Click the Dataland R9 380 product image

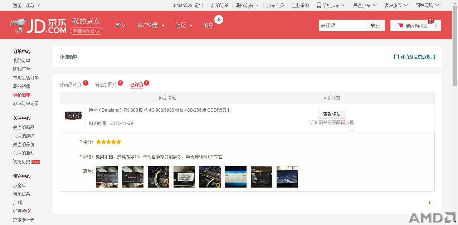coord(75,118)
